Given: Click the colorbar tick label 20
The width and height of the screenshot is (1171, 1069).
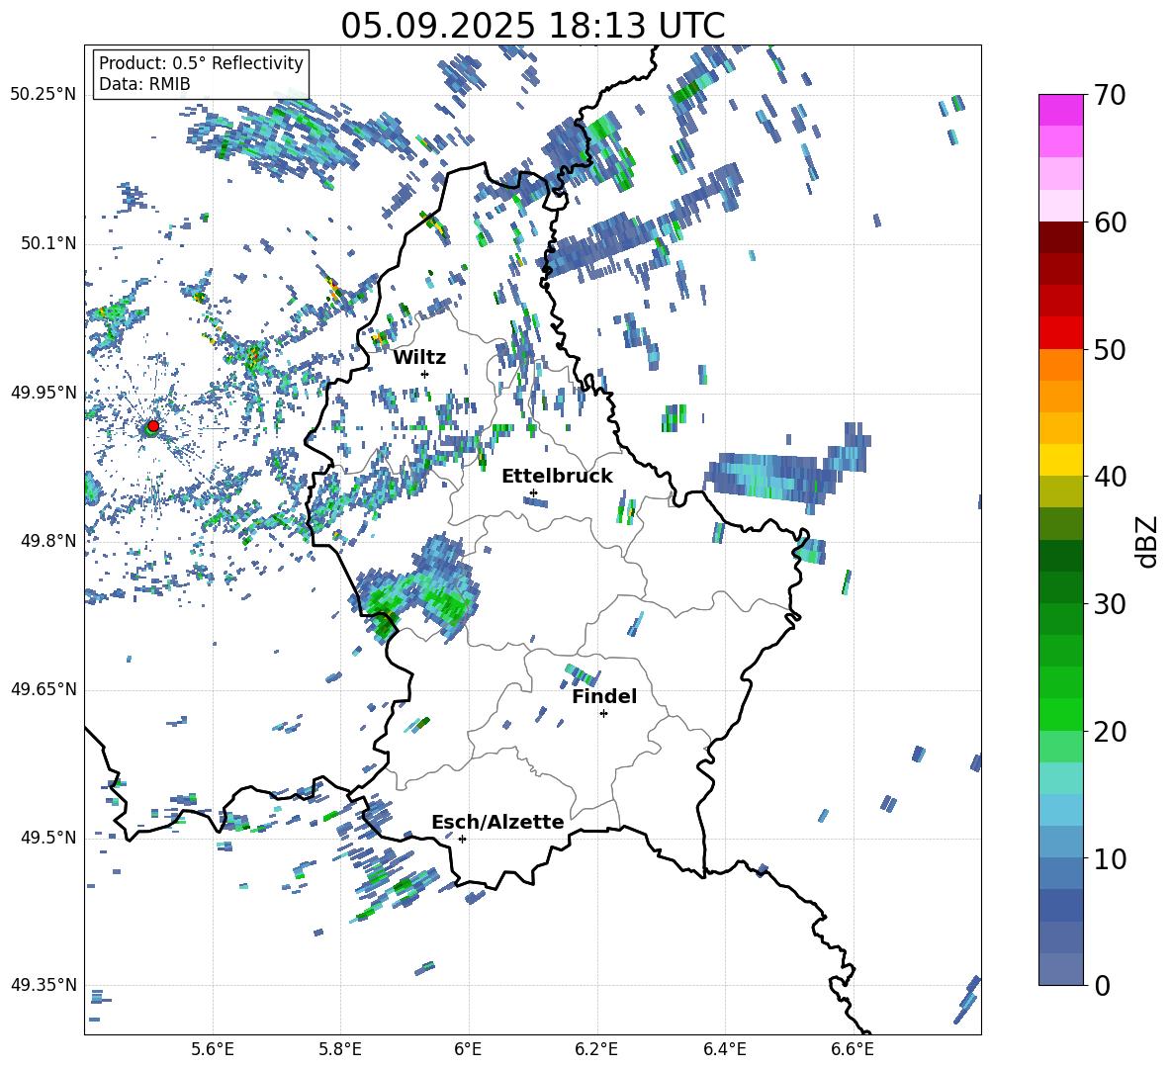Looking at the screenshot, I should (1109, 732).
